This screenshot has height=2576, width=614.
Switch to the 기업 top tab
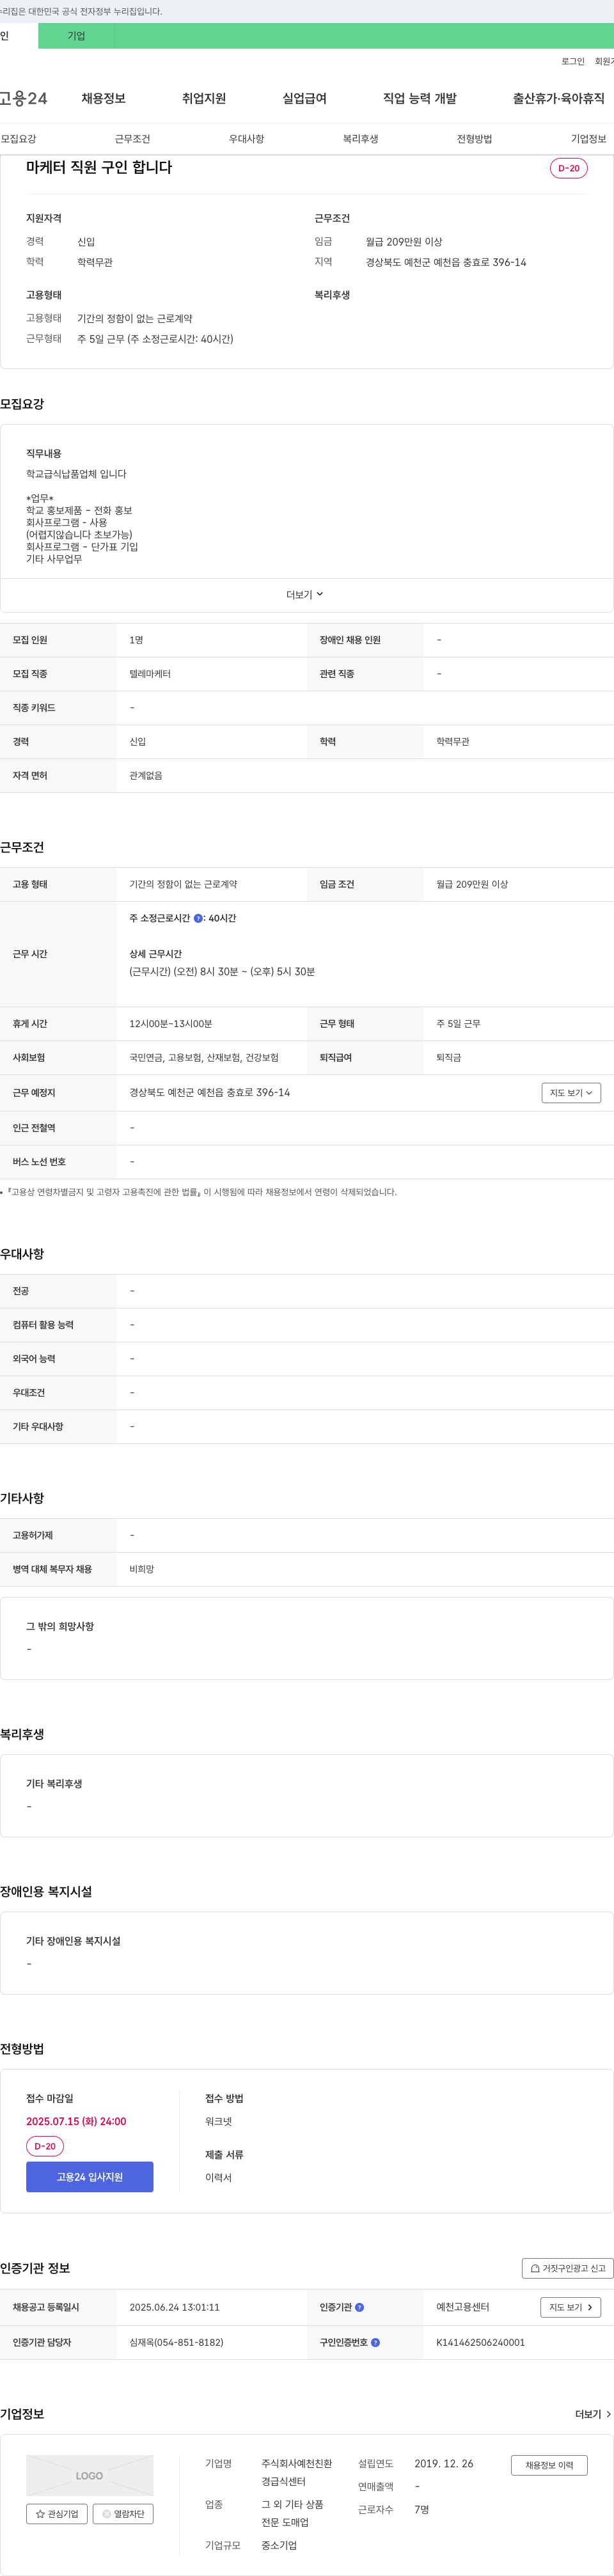coord(77,36)
